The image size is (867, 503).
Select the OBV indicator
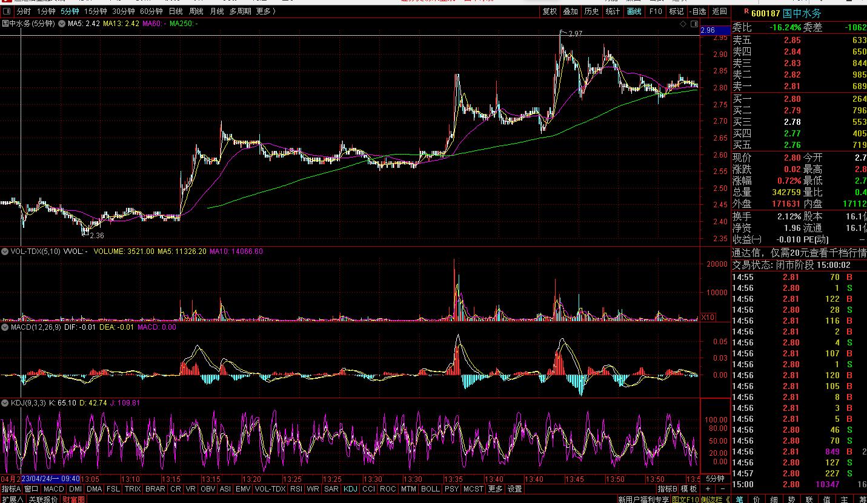point(208,488)
